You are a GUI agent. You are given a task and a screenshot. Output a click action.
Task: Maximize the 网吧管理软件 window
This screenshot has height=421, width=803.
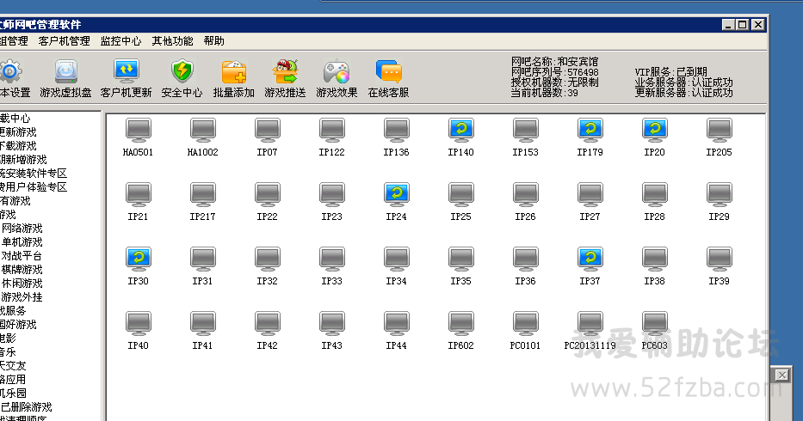click(x=743, y=24)
